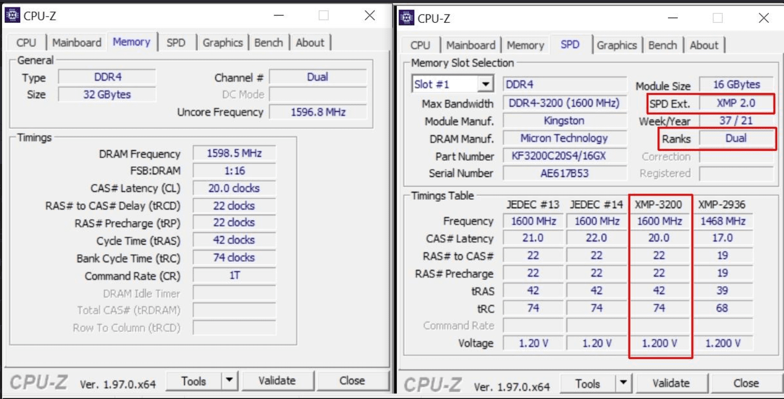Click the Cycle Time (tRAS) value 42 clocks
This screenshot has width=784, height=399.
[x=234, y=240]
